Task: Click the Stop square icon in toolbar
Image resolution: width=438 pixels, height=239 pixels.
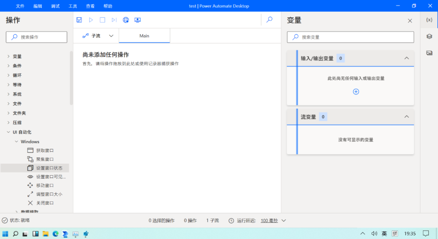Action: 103,20
